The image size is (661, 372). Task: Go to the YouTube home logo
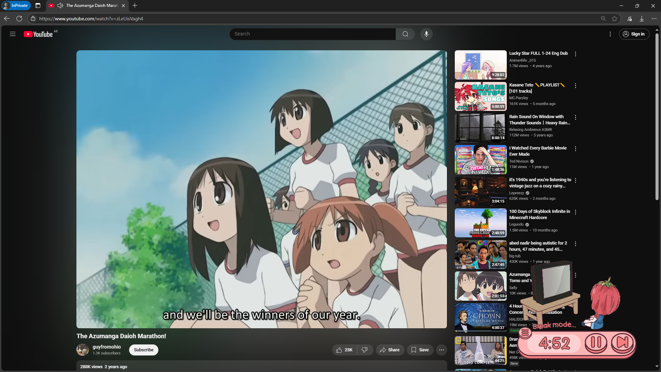[38, 34]
